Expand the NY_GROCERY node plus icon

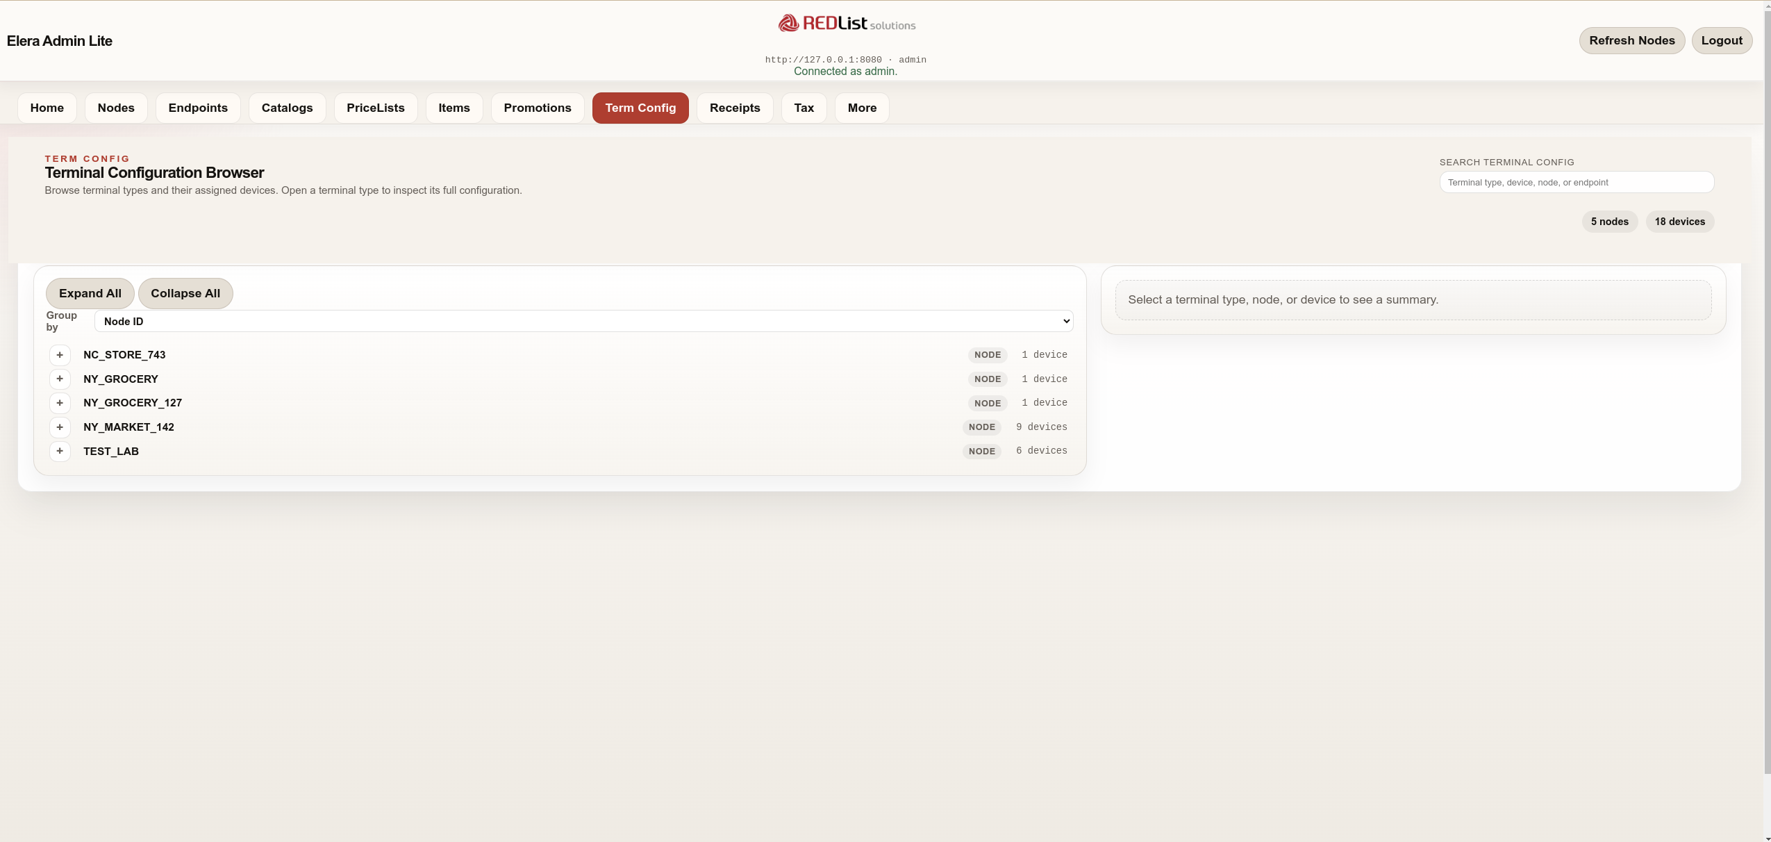(60, 379)
